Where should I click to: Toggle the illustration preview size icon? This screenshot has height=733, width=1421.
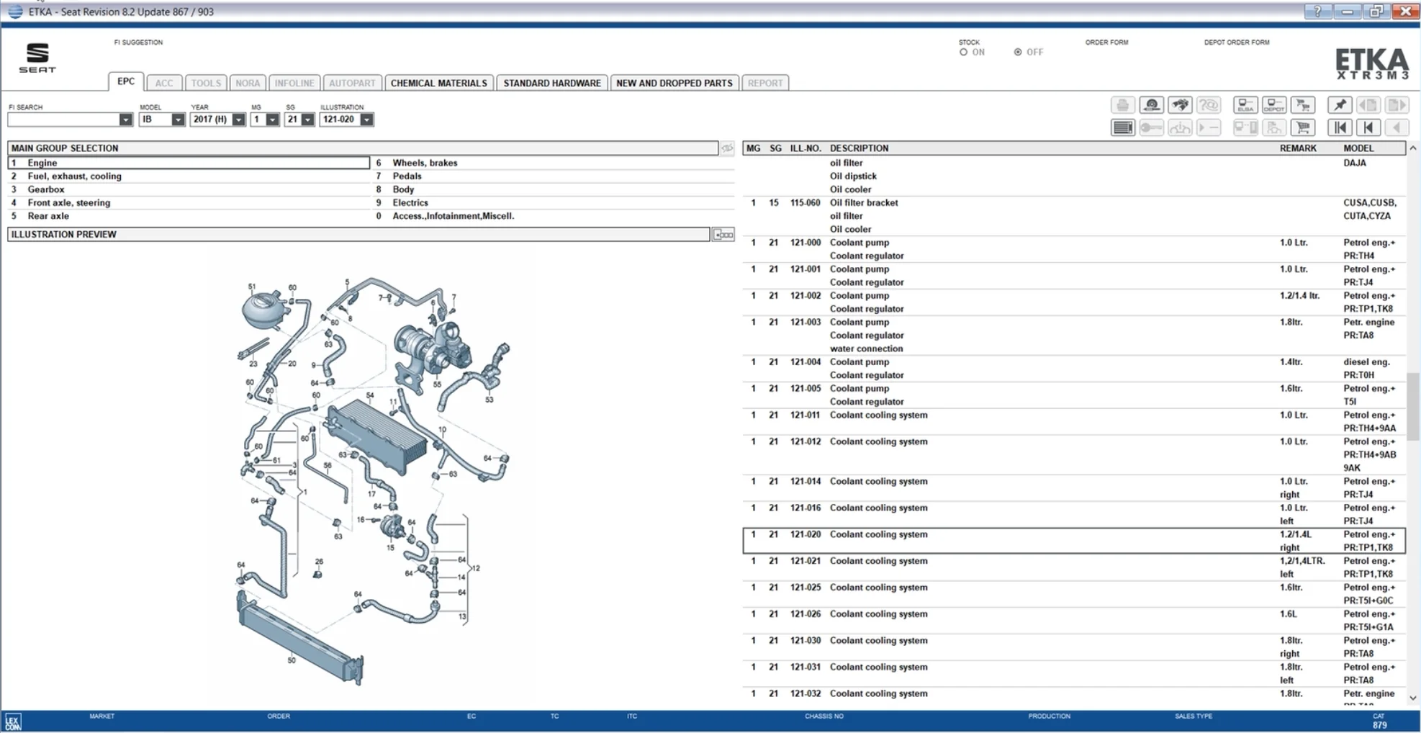pos(723,235)
